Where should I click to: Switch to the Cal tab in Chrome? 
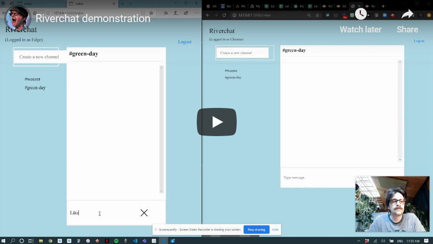point(270,6)
